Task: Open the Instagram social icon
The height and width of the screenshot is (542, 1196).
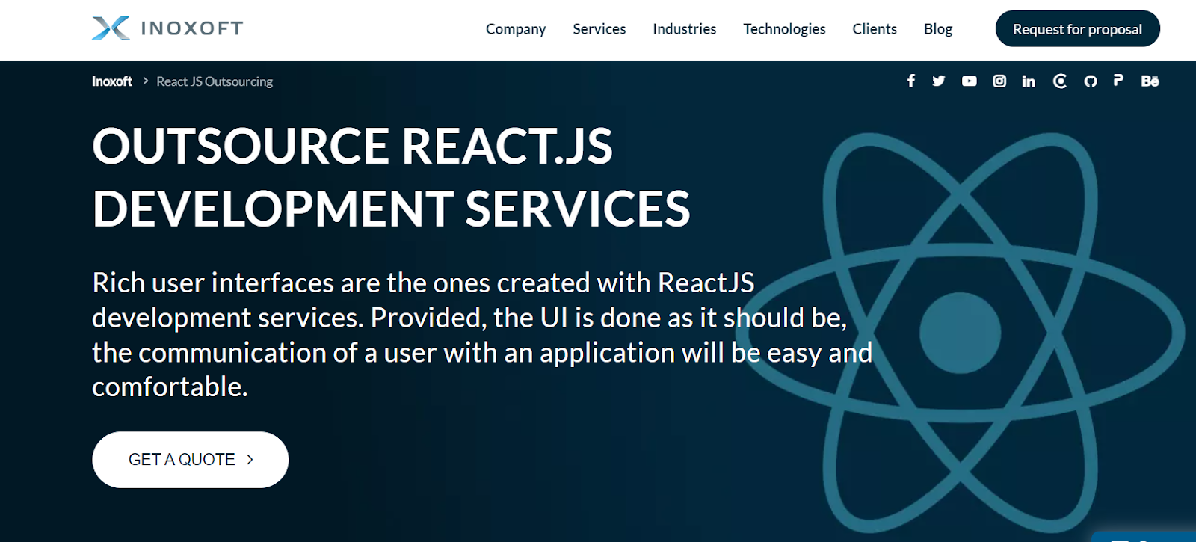Action: pyautogui.click(x=999, y=81)
